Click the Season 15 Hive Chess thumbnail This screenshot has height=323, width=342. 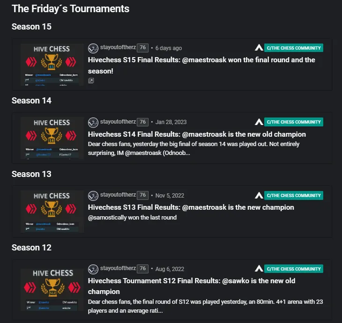pos(52,64)
